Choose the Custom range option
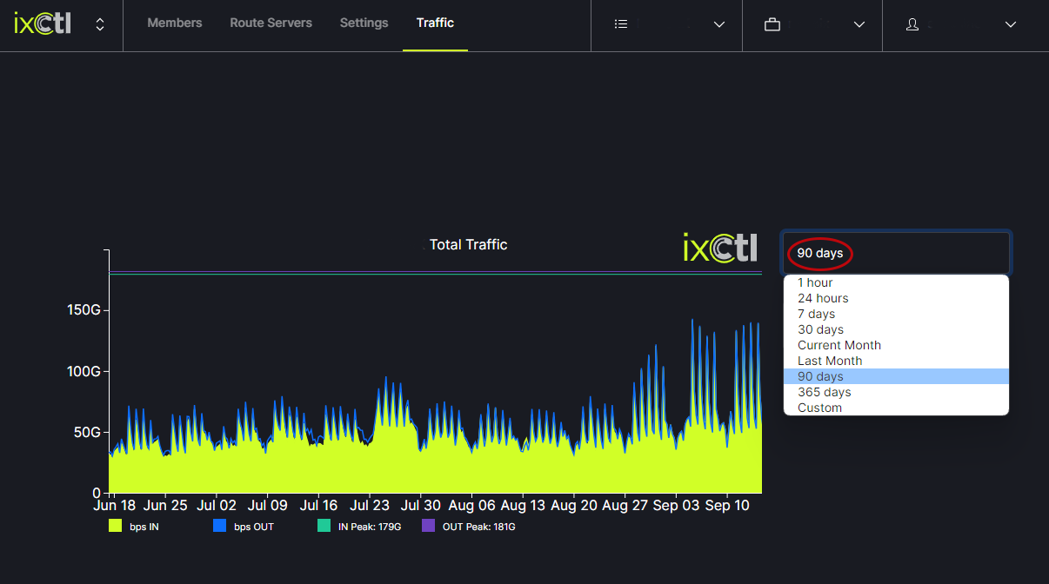Viewport: 1049px width, 584px height. point(819,408)
